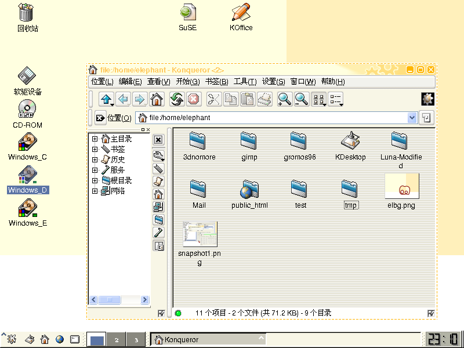The height and width of the screenshot is (348, 464).
Task: Open the 帮助(H) menu
Action: click(333, 82)
